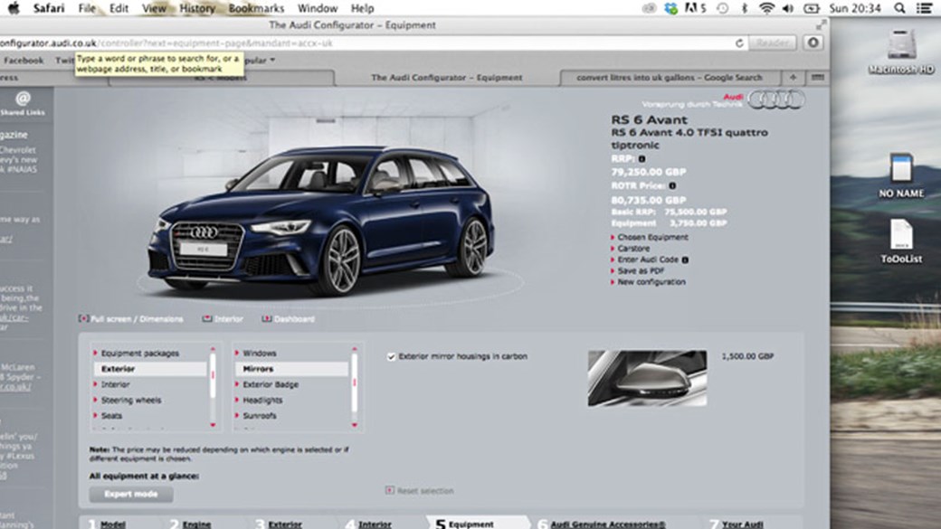
Task: Click the info icon beside RRP
Action: (642, 159)
